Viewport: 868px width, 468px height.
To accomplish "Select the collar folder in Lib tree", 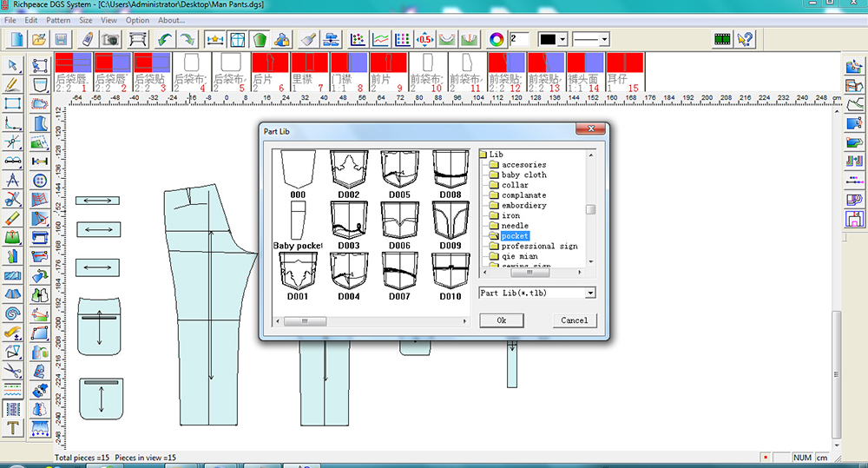I will (x=515, y=185).
